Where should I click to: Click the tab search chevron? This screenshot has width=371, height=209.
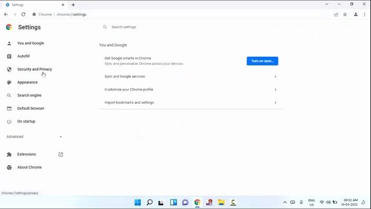pyautogui.click(x=327, y=4)
